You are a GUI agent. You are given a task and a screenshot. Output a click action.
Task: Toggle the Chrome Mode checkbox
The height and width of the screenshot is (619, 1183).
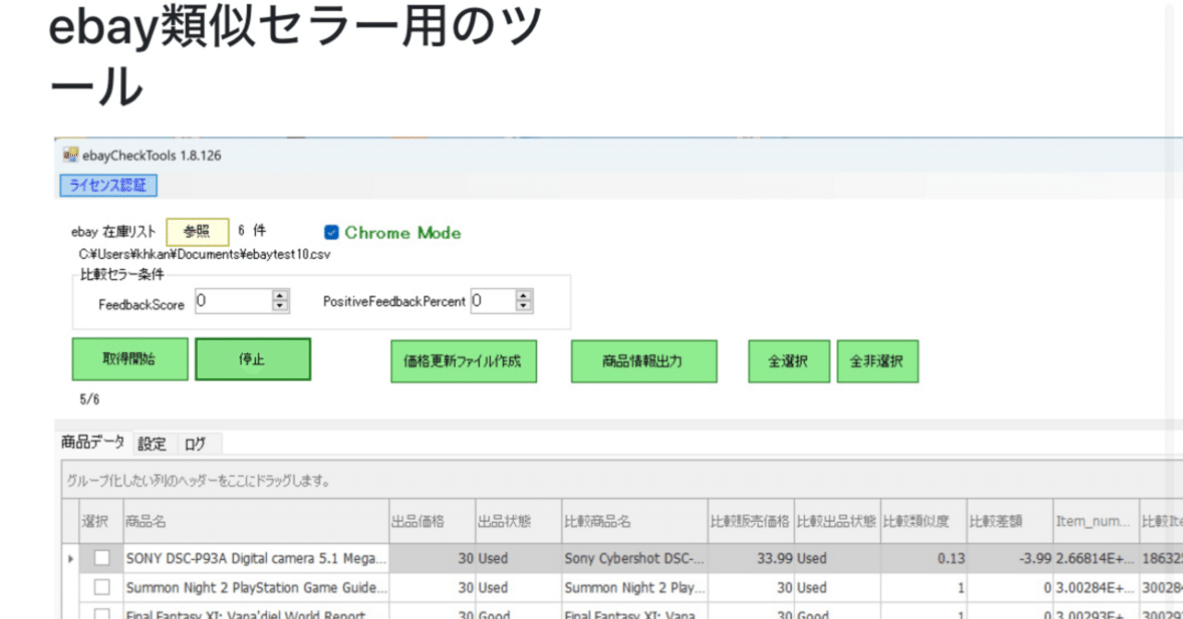[x=332, y=233]
